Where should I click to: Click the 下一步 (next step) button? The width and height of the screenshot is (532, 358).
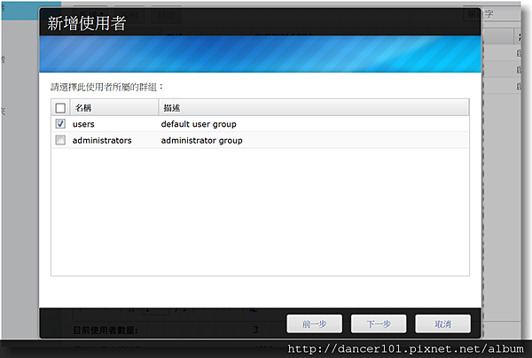(x=379, y=323)
